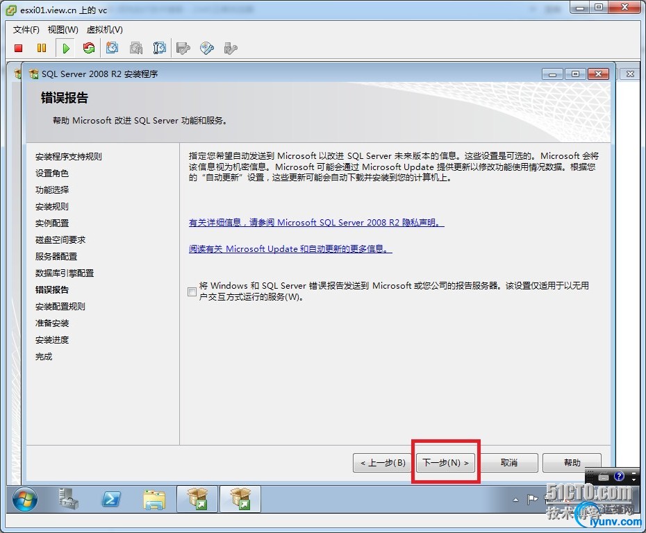646x533 pixels.
Task: Launch PowerShell from taskbar
Action: [x=111, y=499]
